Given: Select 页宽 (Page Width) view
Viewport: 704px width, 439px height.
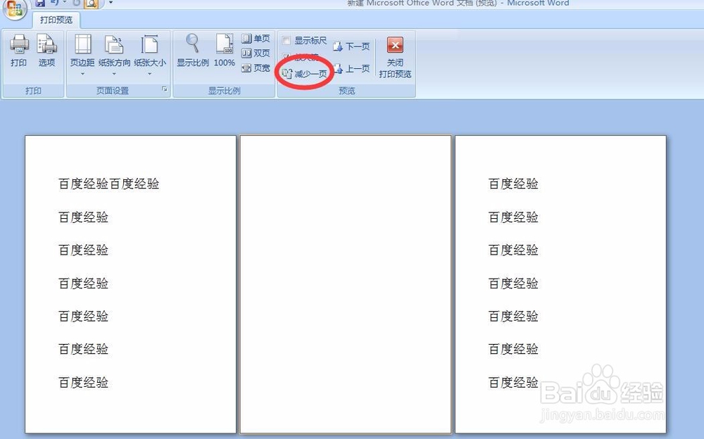Looking at the screenshot, I should [255, 68].
